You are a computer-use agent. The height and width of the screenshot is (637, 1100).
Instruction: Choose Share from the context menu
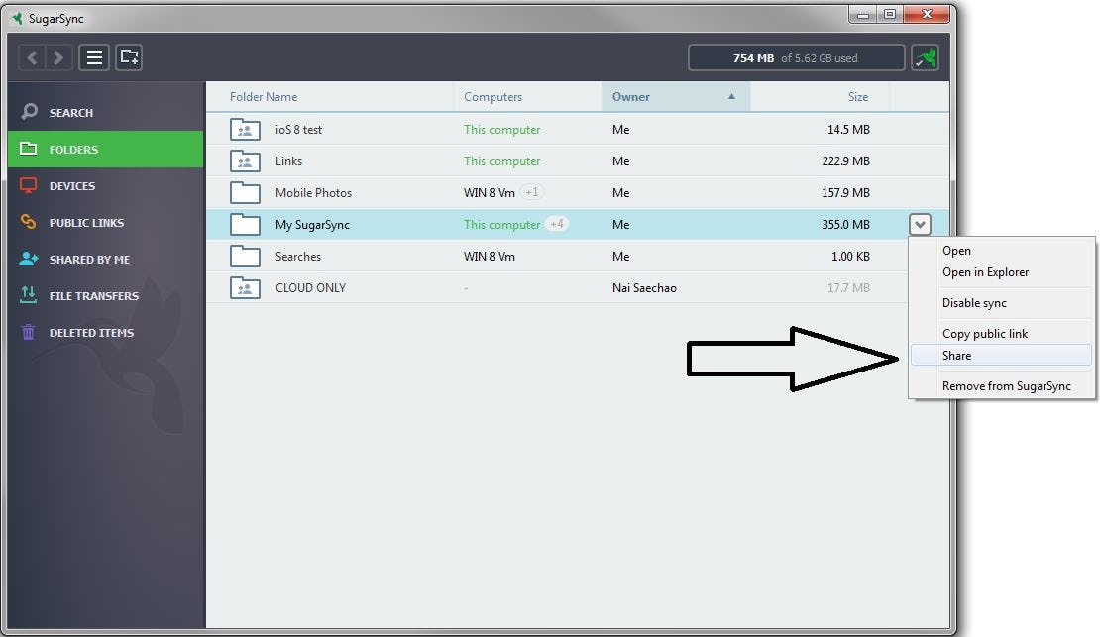[1001, 355]
